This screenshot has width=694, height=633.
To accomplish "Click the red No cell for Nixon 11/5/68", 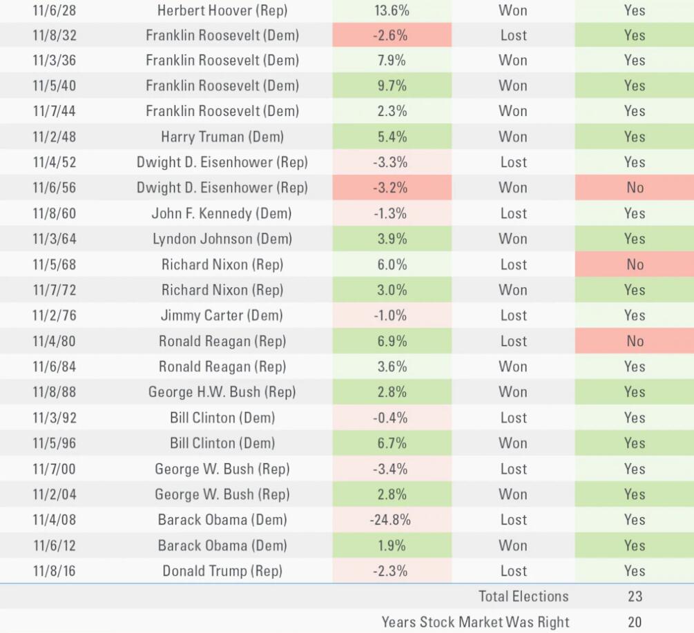I will [635, 264].
